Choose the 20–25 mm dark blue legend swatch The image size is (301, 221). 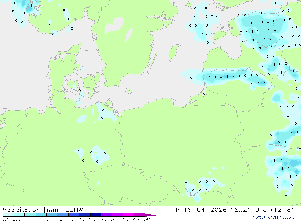point(85,215)
